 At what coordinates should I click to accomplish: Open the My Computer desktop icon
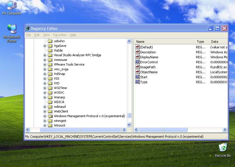[x=11, y=8]
